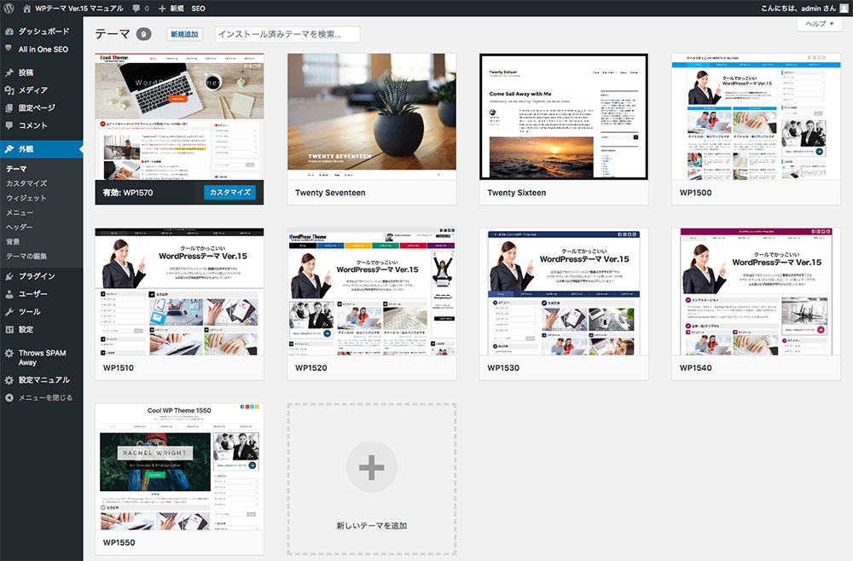The width and height of the screenshot is (853, 561).
Task: Go to ダッシュボード in sidebar
Action: (44, 31)
